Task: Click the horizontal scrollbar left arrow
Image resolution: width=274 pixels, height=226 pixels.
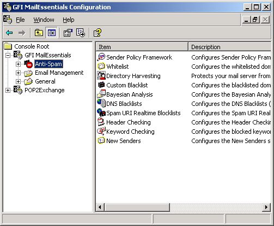Action: 100,207
